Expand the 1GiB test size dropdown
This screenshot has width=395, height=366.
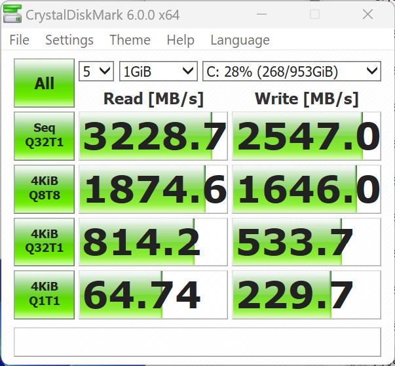[159, 71]
